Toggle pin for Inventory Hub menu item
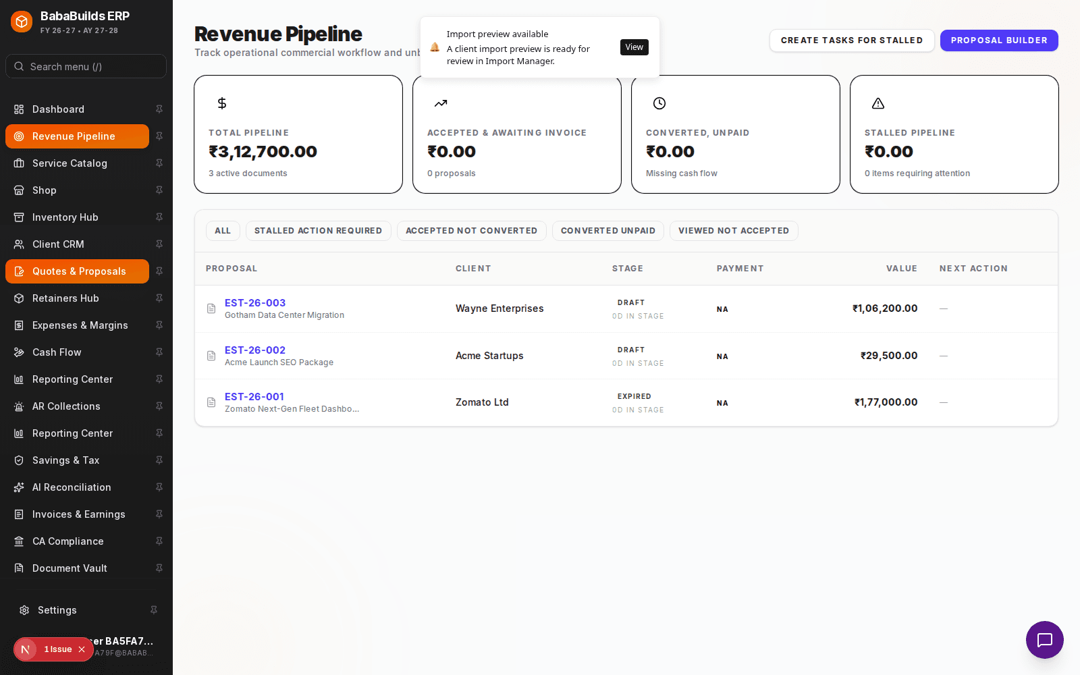This screenshot has height=675, width=1080. pyautogui.click(x=159, y=217)
